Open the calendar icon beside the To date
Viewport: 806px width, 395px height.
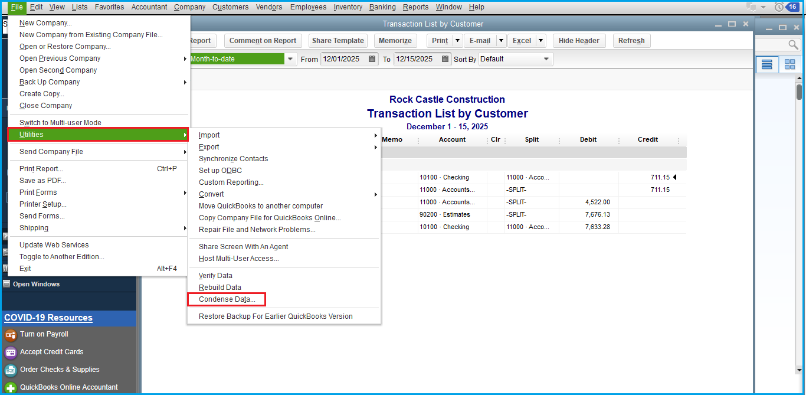coord(445,58)
